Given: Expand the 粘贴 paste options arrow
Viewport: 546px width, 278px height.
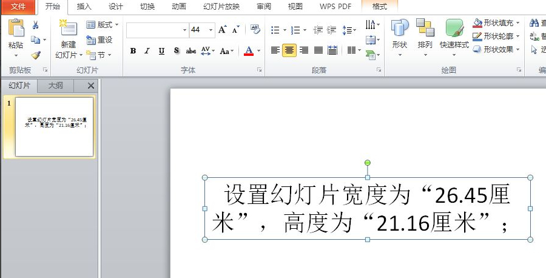Looking at the screenshot, I should tap(16, 55).
